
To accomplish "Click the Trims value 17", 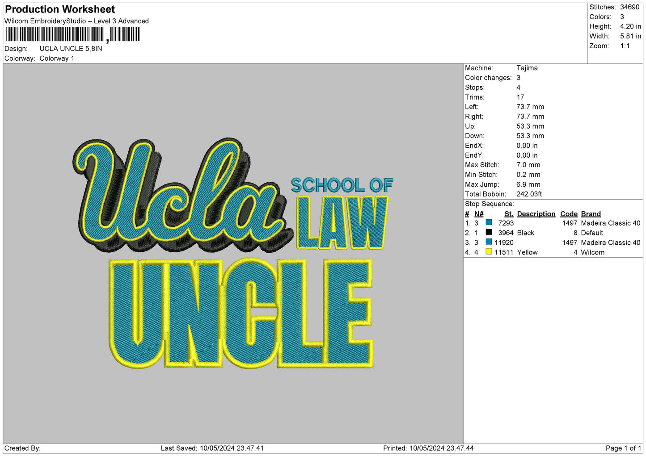I will 520,97.
